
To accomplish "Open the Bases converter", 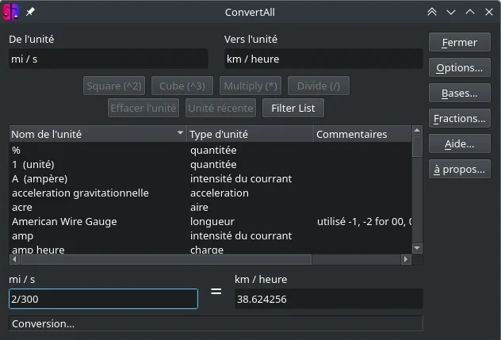I will 459,94.
